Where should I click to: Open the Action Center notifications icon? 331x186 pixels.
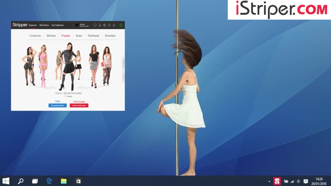point(306,181)
